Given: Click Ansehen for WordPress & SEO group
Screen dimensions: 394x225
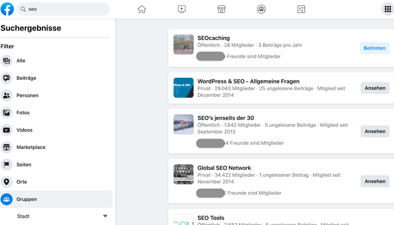Looking at the screenshot, I should click(375, 88).
